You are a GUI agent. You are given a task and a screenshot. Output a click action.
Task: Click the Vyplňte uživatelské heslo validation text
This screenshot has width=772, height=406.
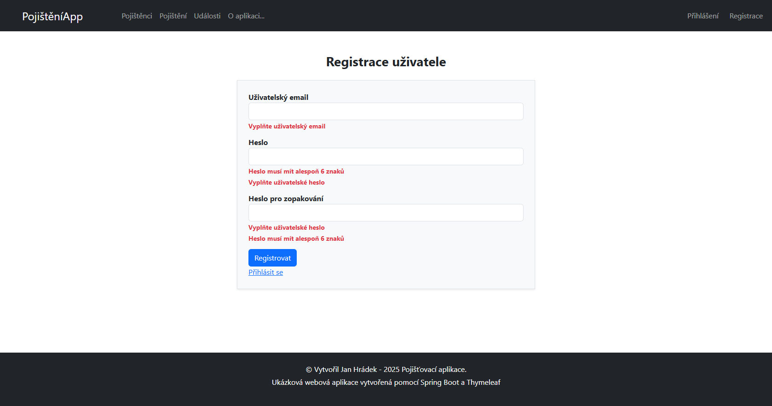(286, 182)
